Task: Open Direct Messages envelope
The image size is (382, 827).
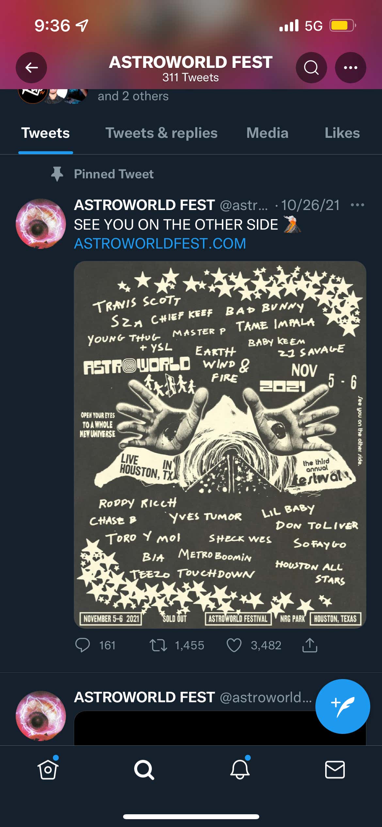Action: coord(335,770)
